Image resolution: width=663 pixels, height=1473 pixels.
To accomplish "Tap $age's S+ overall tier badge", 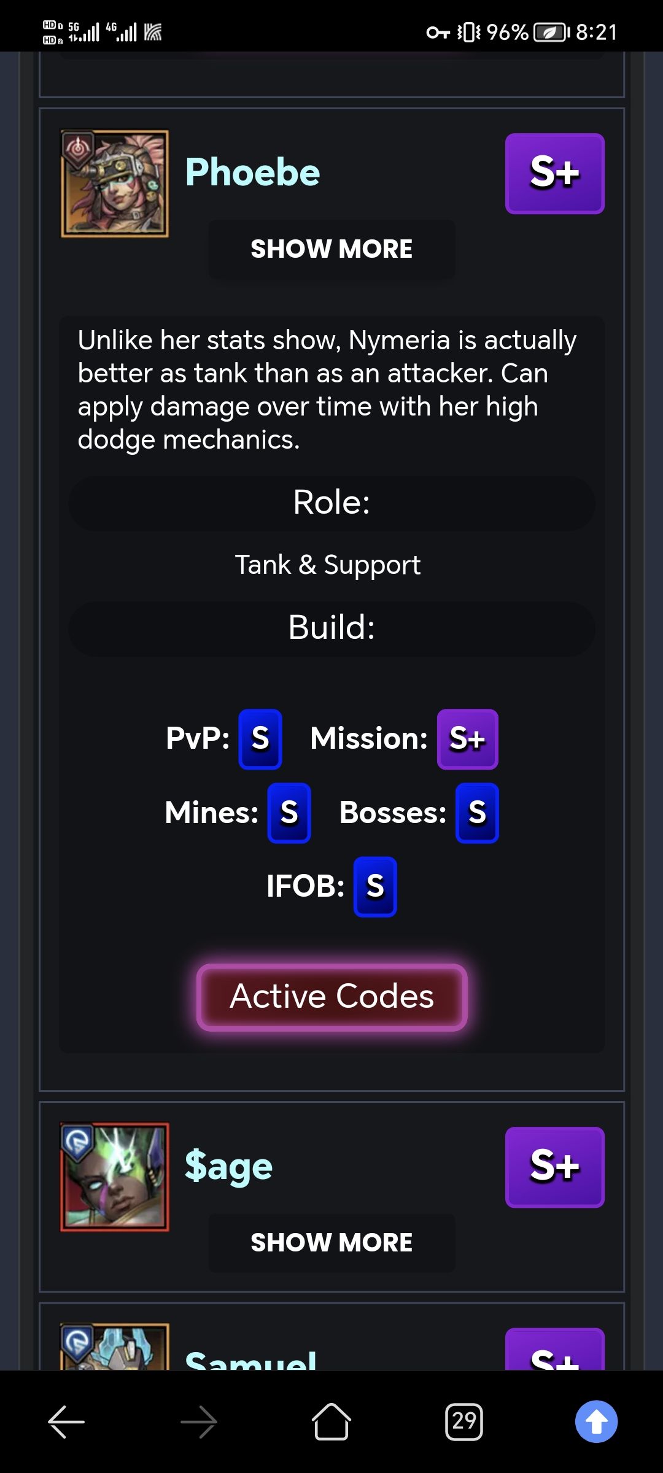I will coord(554,1167).
